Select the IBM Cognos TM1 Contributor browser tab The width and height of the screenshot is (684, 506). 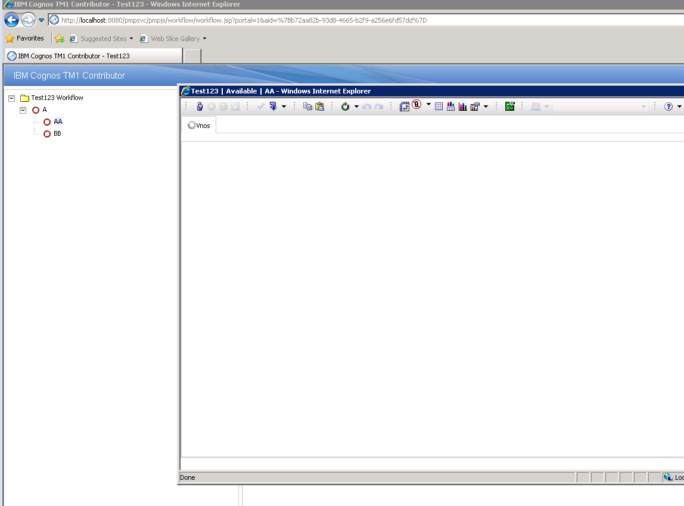tap(94, 56)
